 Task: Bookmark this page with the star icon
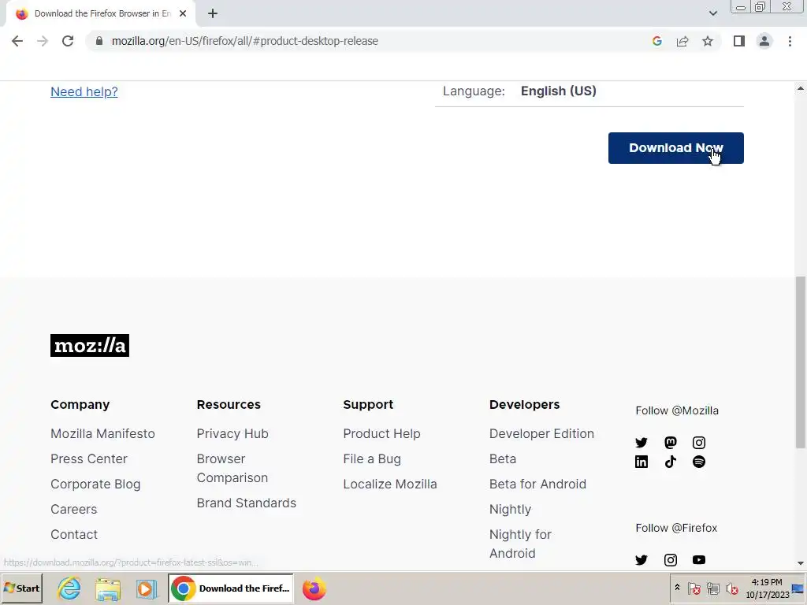708,41
